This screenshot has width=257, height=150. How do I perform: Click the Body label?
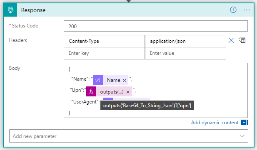pyautogui.click(x=15, y=68)
